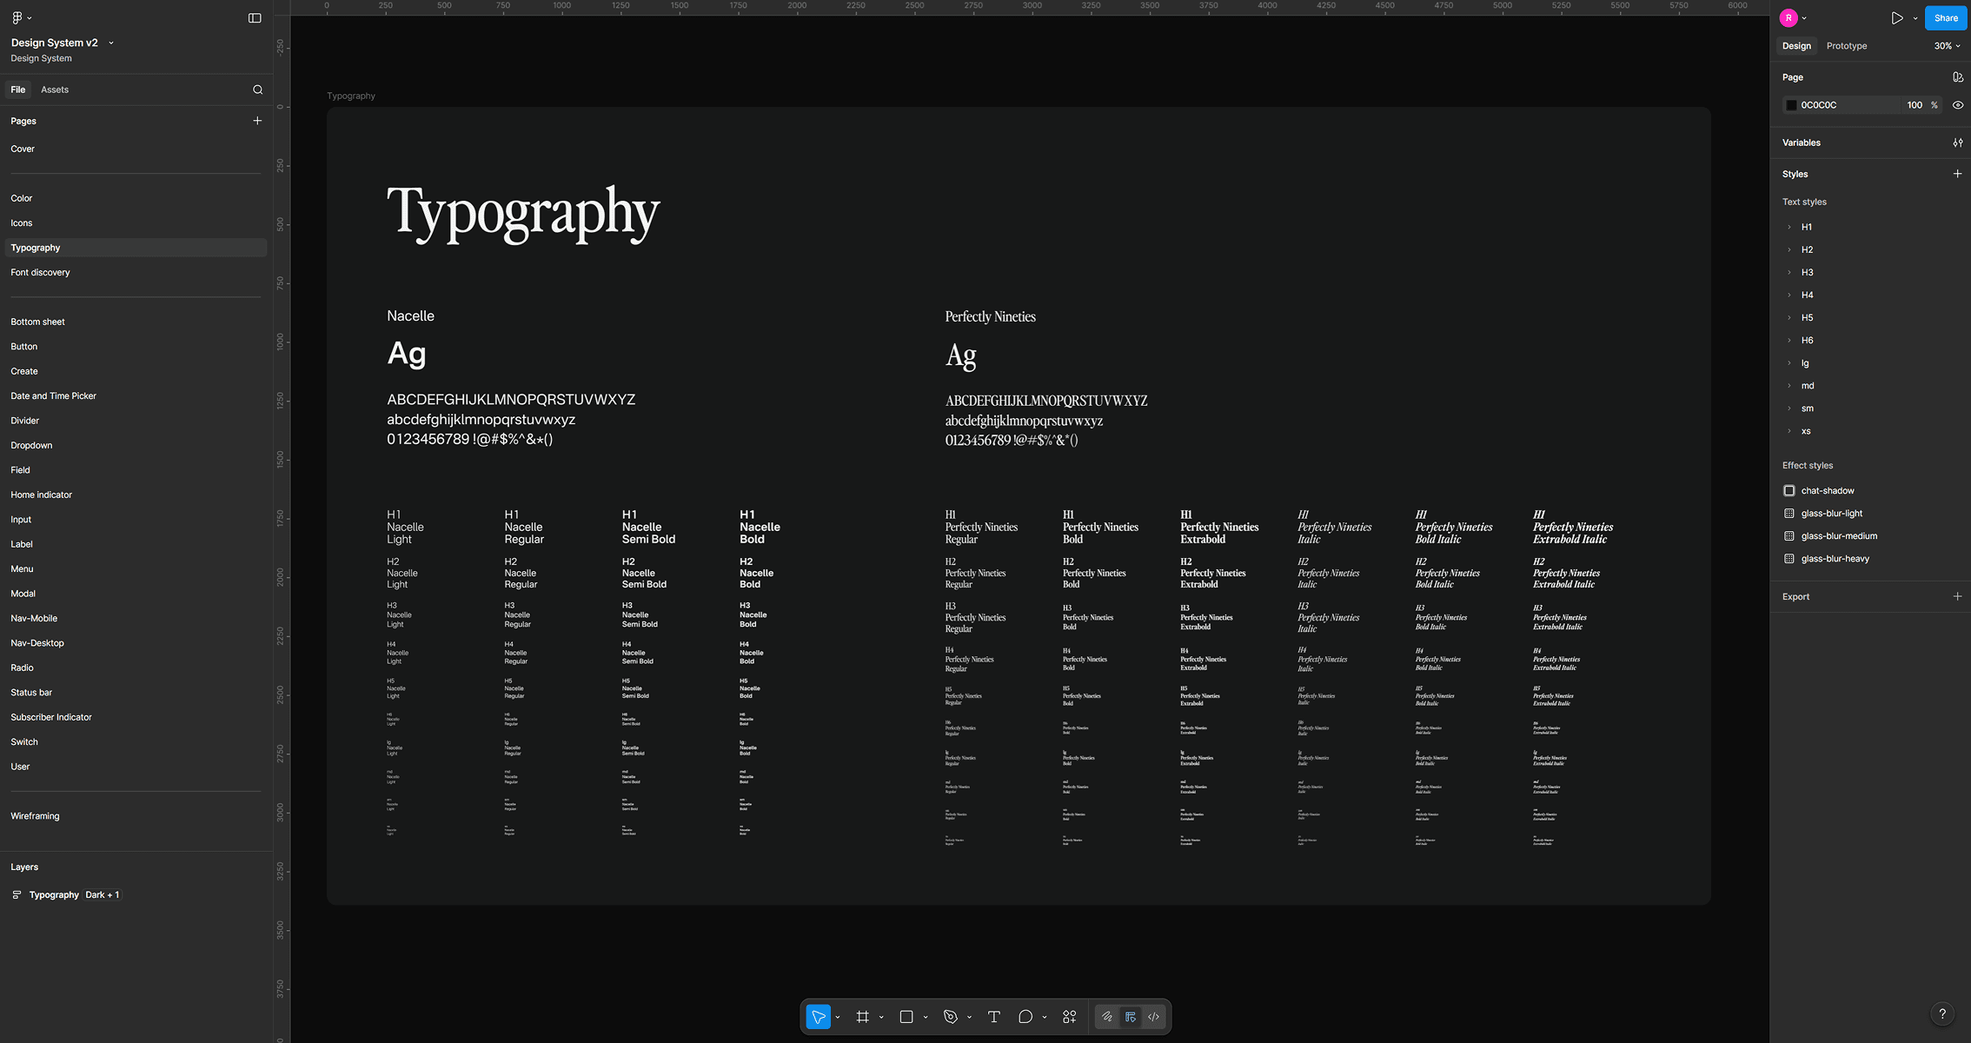Screen dimensions: 1971x1043
Task: Open the Assets tab
Action: click(x=54, y=90)
